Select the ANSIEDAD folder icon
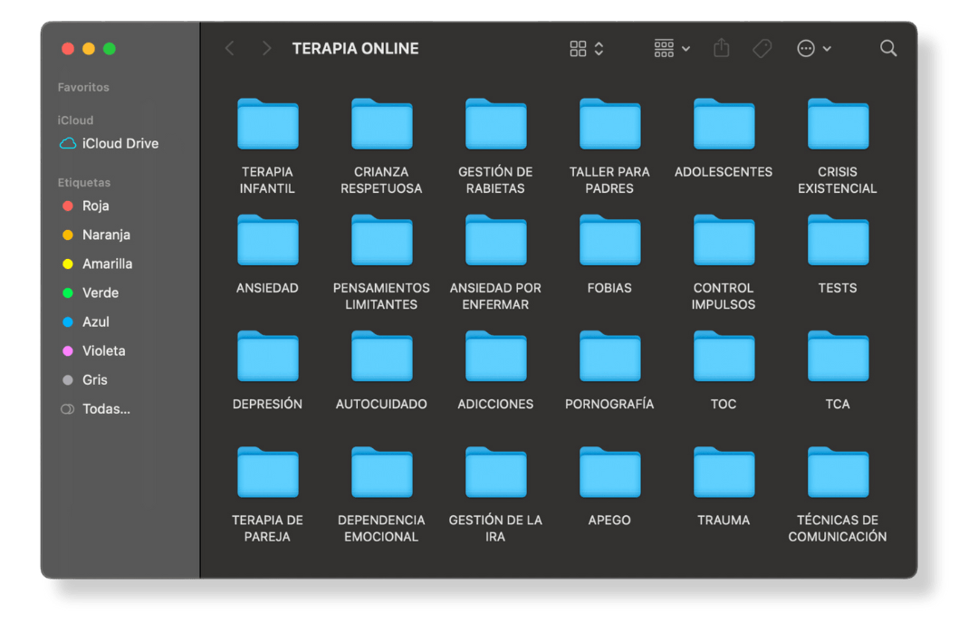This screenshot has width=978, height=632. point(267,240)
